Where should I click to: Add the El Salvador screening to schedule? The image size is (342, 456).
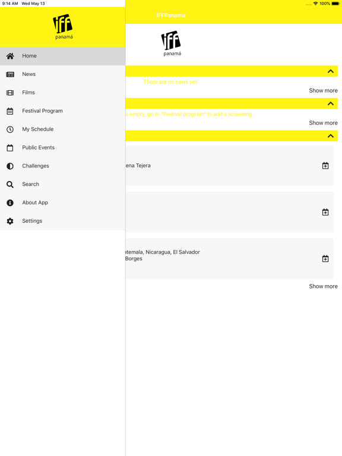(x=325, y=258)
